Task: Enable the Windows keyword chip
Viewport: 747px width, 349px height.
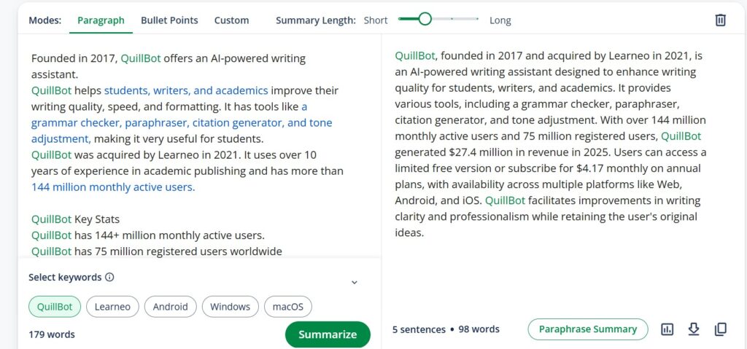Action: coord(230,307)
